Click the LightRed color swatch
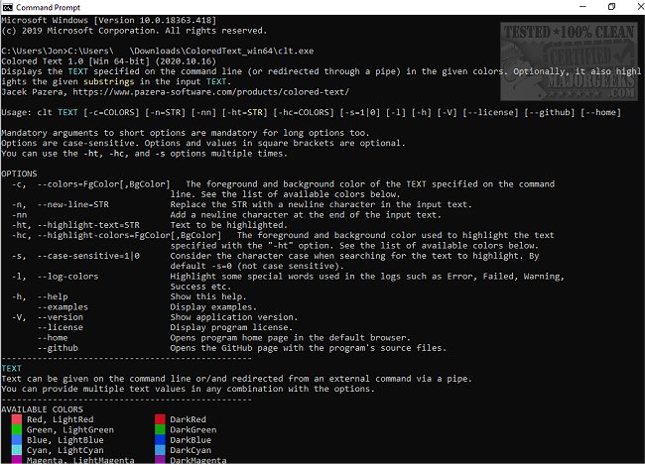Screen dimensions: 645x464 17,419
